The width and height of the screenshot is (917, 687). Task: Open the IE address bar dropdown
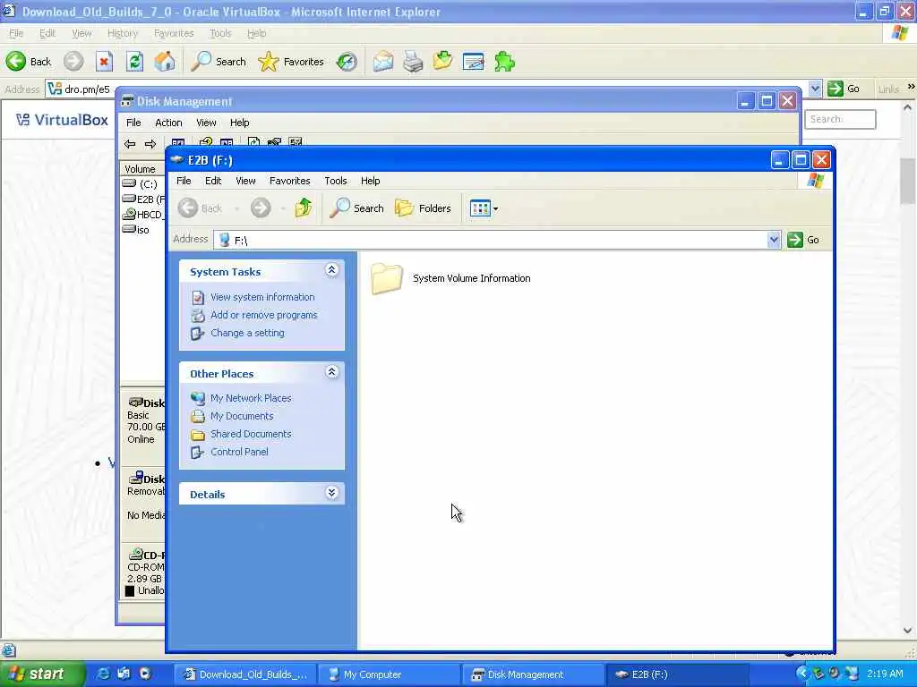[x=815, y=89]
